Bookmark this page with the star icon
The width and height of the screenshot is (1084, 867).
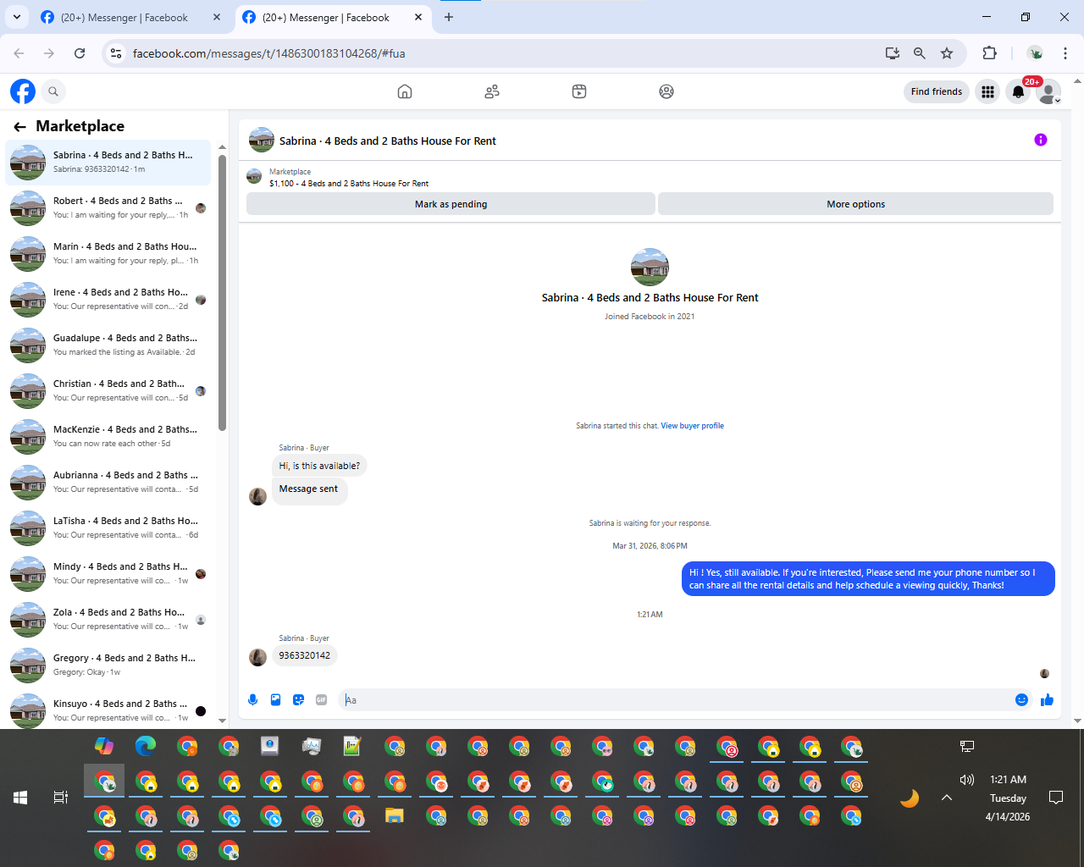947,53
